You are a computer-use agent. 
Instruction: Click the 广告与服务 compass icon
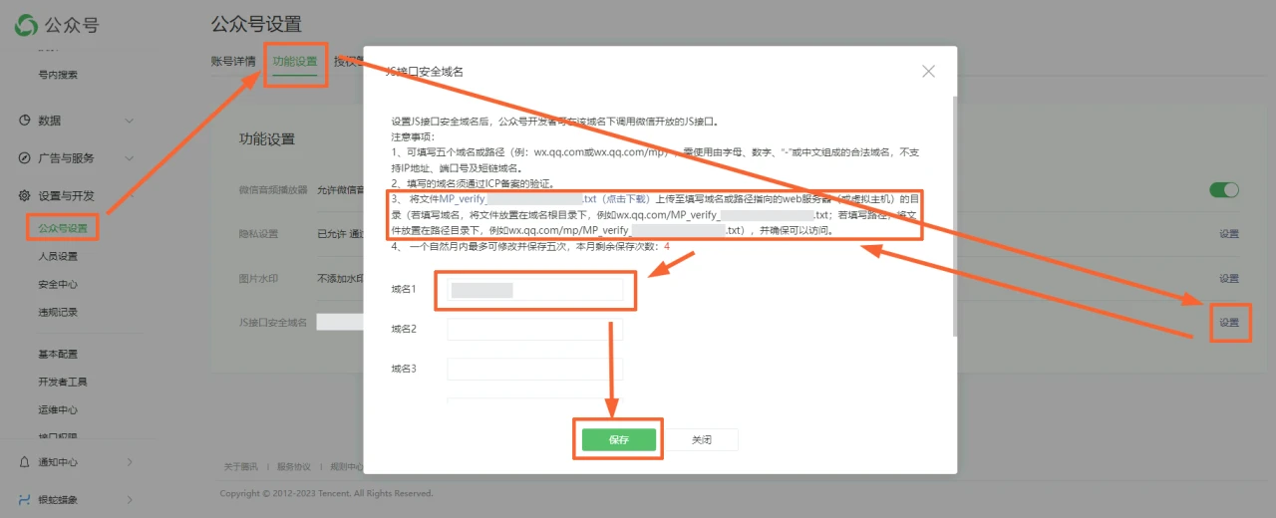click(25, 158)
